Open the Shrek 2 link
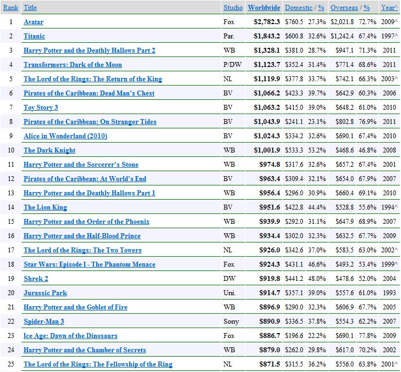Viewport: 401px width, 372px height. click(x=36, y=279)
